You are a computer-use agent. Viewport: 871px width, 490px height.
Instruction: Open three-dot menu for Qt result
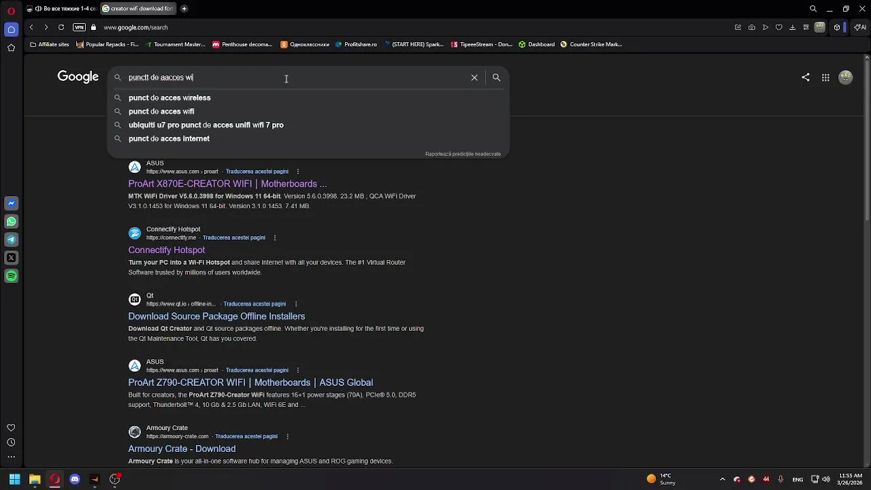point(295,304)
